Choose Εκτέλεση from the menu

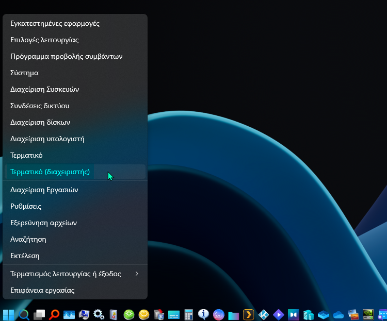(x=25, y=256)
